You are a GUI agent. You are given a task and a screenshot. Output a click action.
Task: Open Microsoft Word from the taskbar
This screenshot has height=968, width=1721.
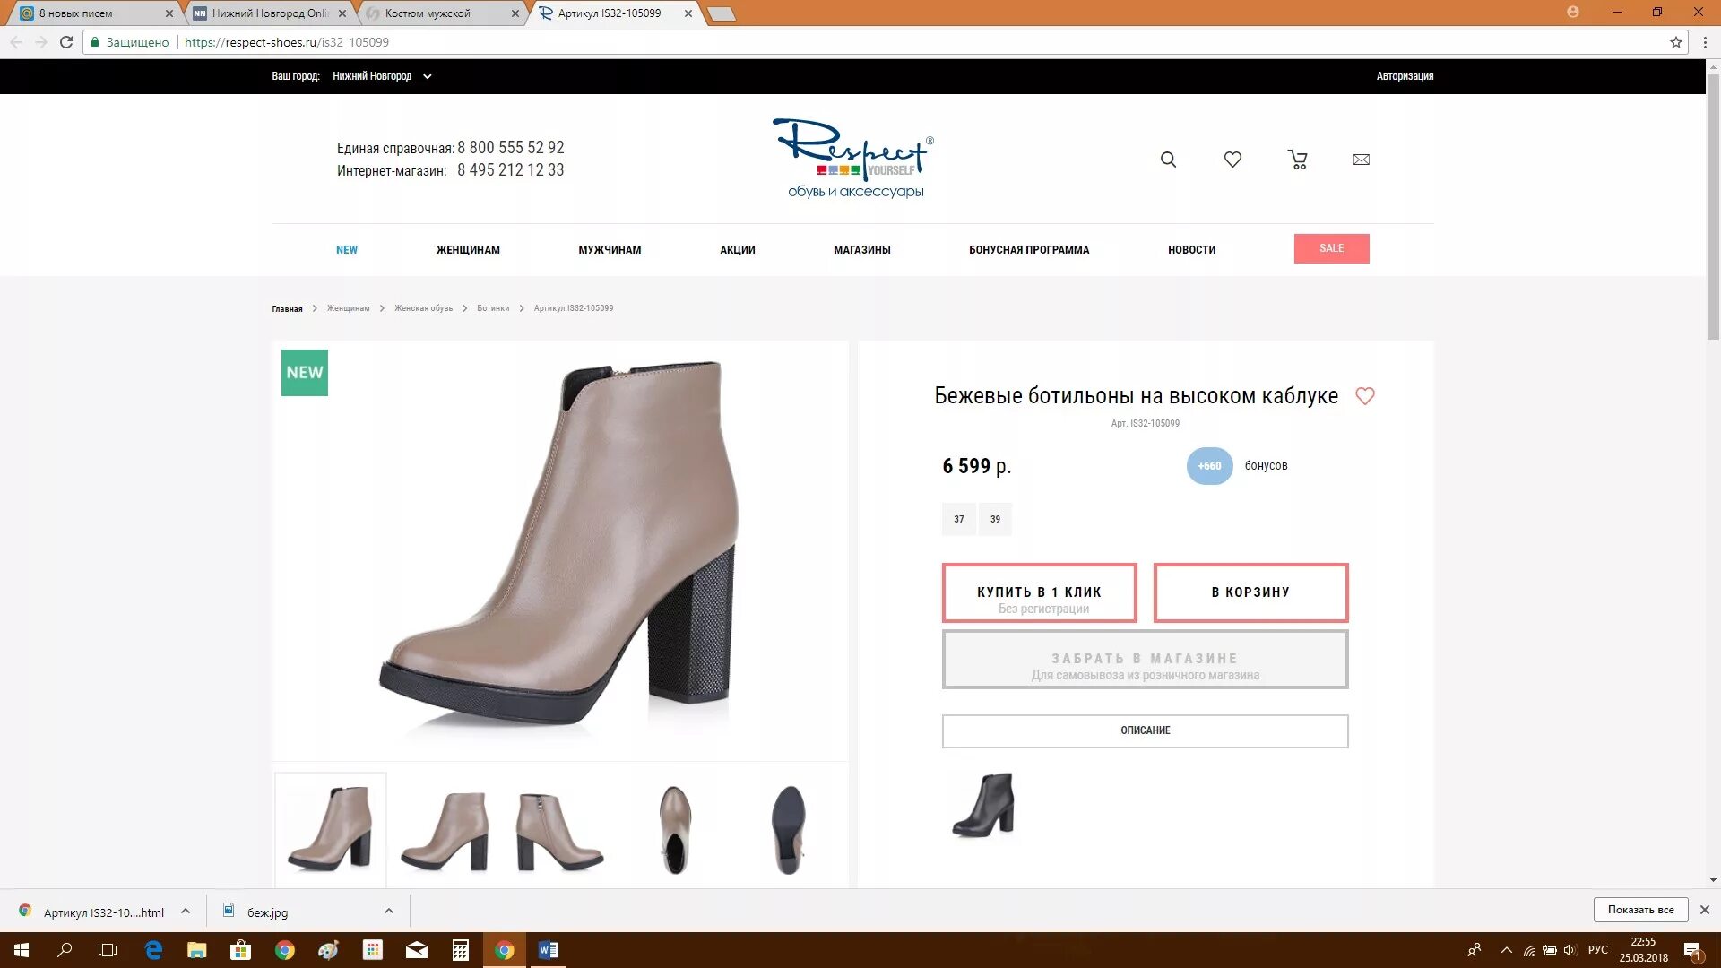pyautogui.click(x=548, y=950)
